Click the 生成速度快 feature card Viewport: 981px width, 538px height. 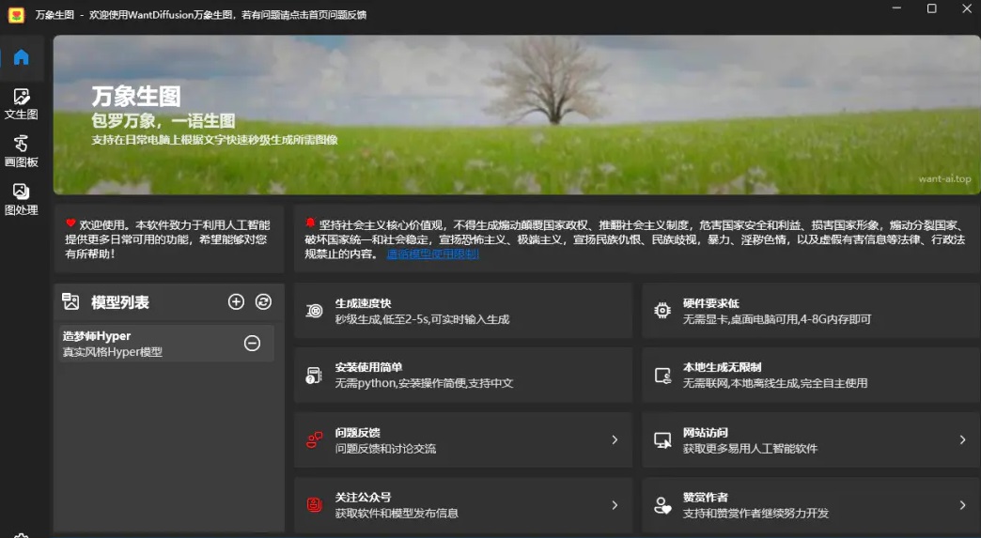point(462,311)
